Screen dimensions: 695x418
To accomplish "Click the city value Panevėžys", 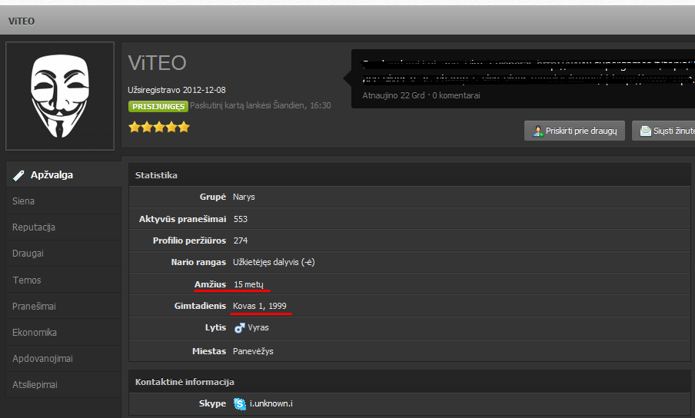I will tap(253, 351).
